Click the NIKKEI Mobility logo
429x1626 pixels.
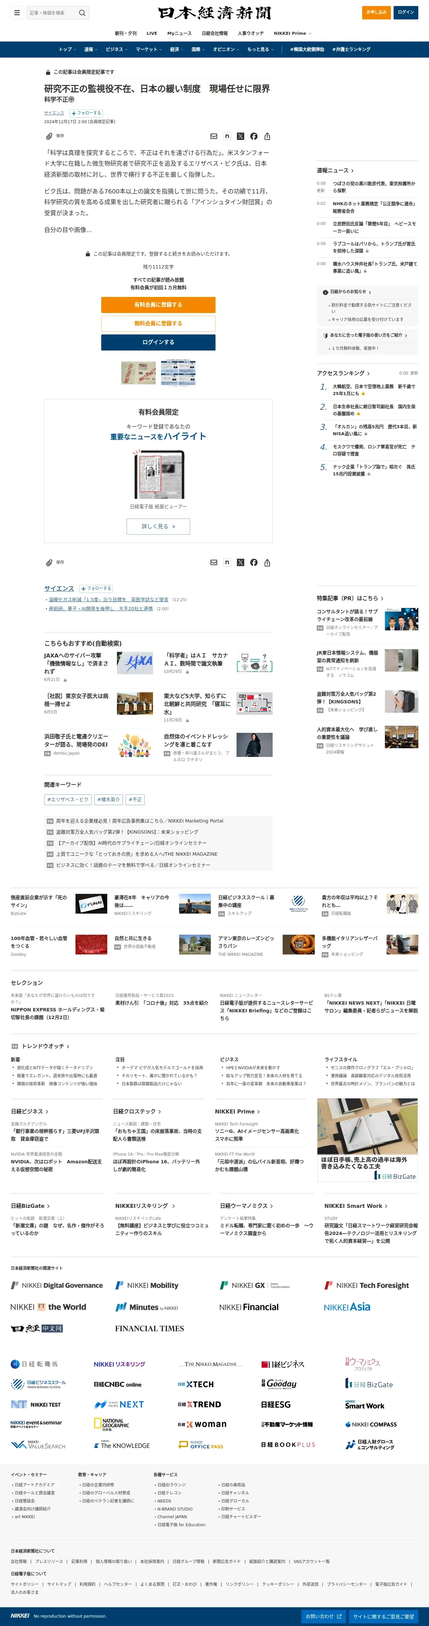(147, 1285)
